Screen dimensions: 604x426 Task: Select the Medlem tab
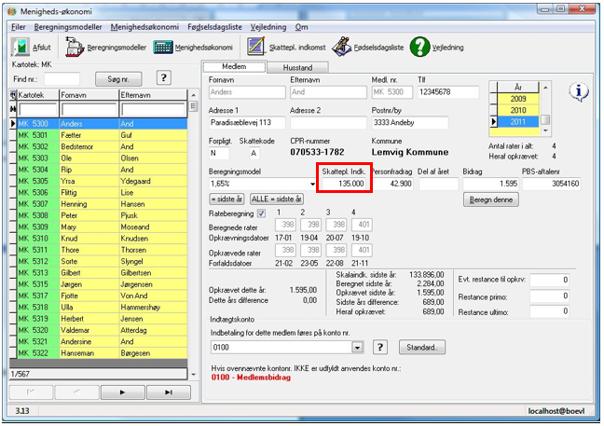pyautogui.click(x=234, y=66)
